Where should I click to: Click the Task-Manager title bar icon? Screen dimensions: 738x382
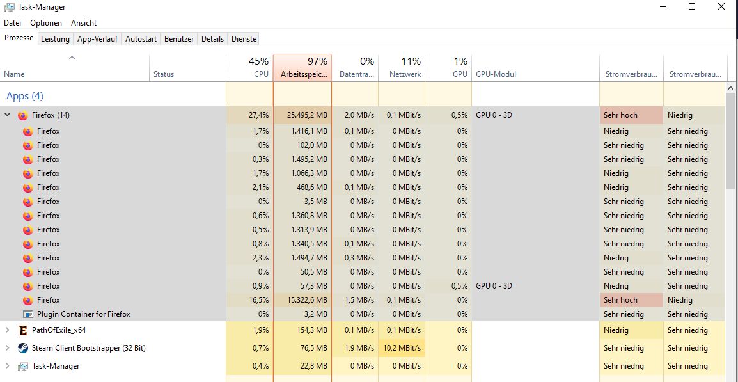coord(10,7)
